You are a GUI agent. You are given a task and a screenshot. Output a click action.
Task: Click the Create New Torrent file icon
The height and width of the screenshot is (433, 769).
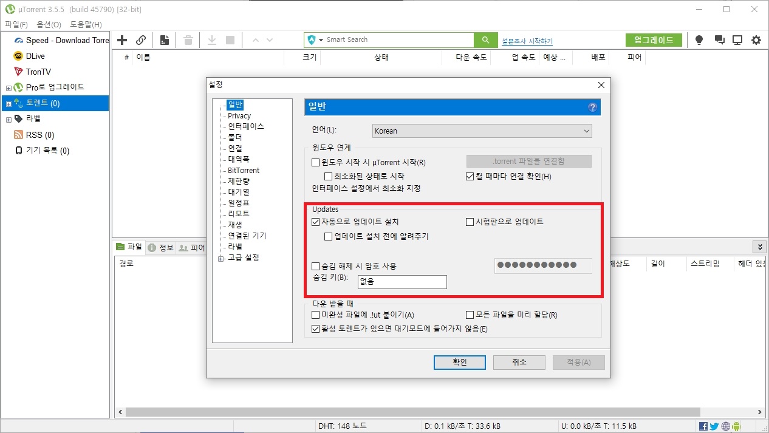click(x=165, y=40)
